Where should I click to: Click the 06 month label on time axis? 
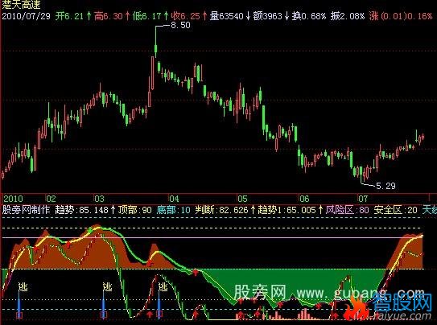coord(304,199)
